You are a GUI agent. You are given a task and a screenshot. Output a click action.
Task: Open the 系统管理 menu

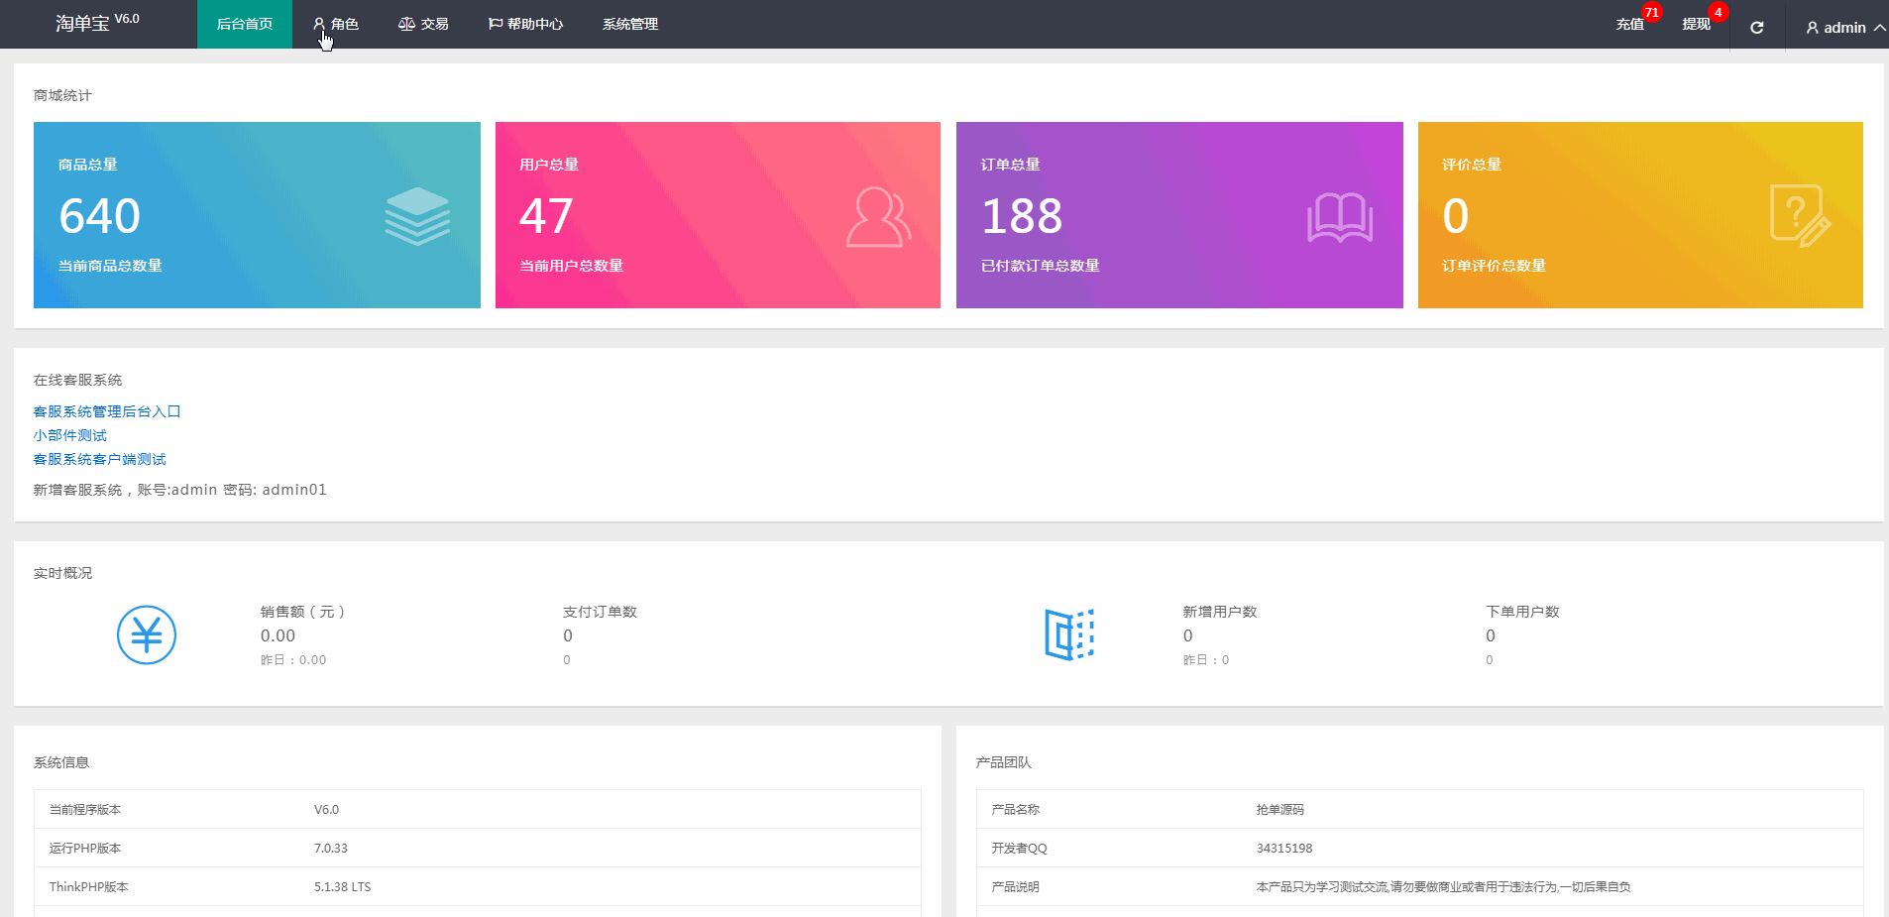(x=629, y=24)
